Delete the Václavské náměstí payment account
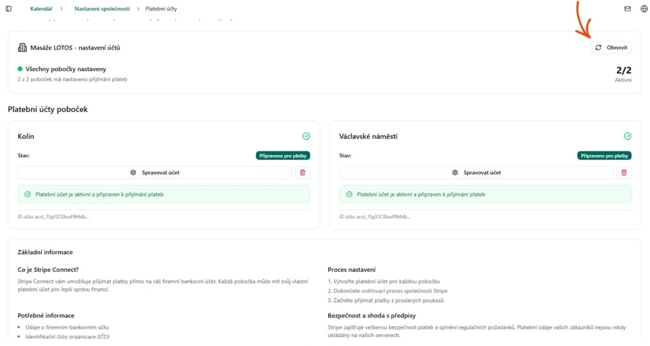 pos(624,173)
